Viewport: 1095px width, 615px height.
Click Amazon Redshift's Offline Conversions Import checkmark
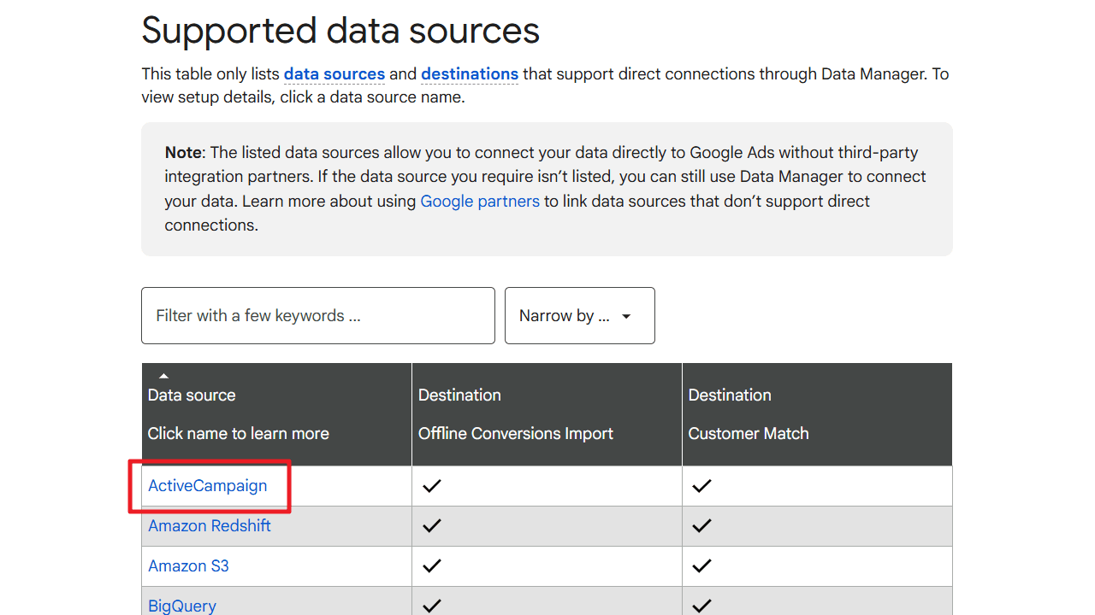pos(432,526)
